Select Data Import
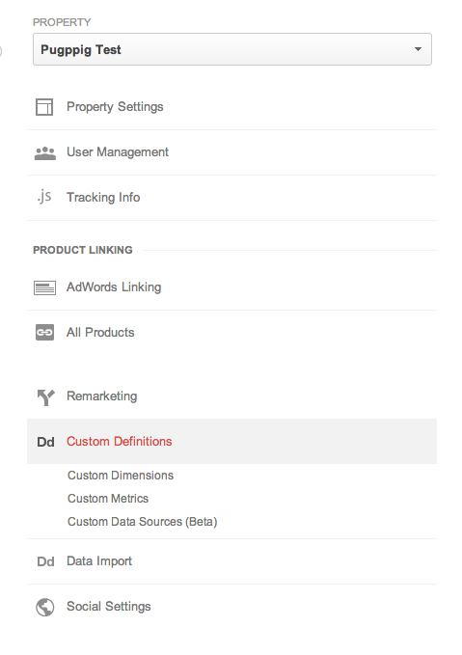This screenshot has height=655, width=462. (231, 561)
